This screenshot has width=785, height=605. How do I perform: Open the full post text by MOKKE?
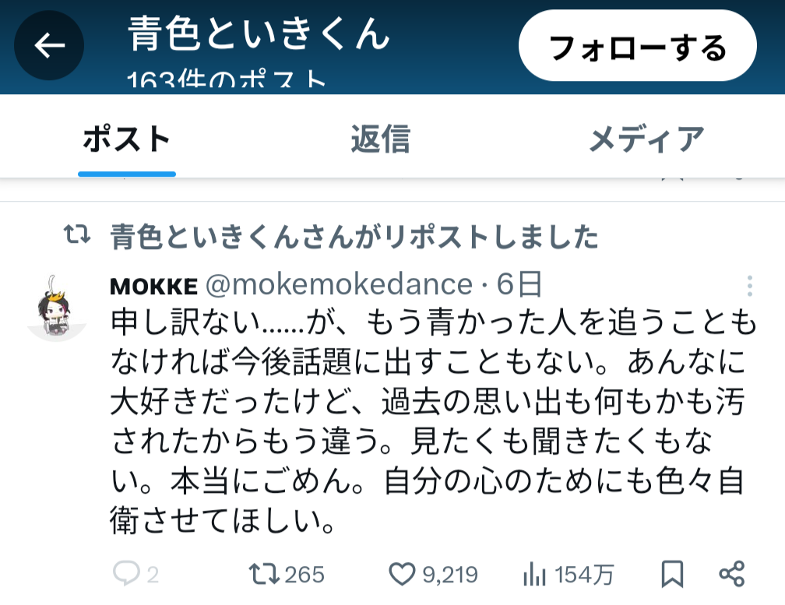[427, 421]
